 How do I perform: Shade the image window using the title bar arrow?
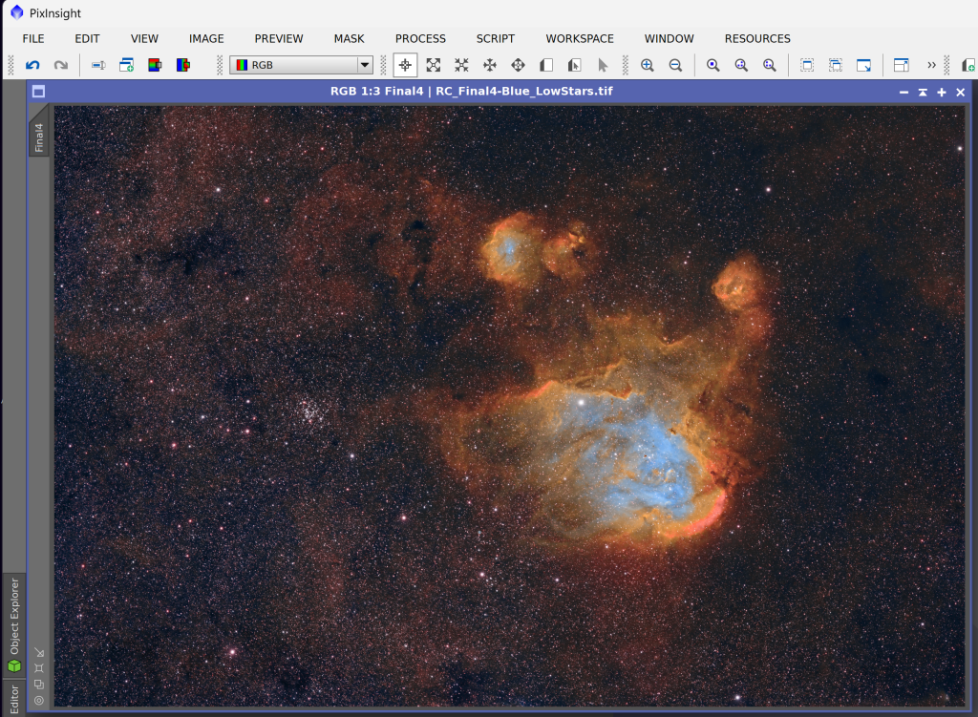(923, 93)
